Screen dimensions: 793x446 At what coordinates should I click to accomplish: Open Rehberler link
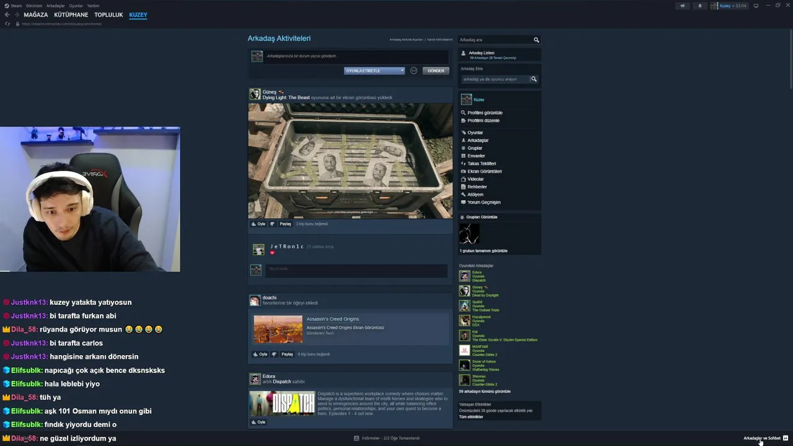[x=477, y=187]
